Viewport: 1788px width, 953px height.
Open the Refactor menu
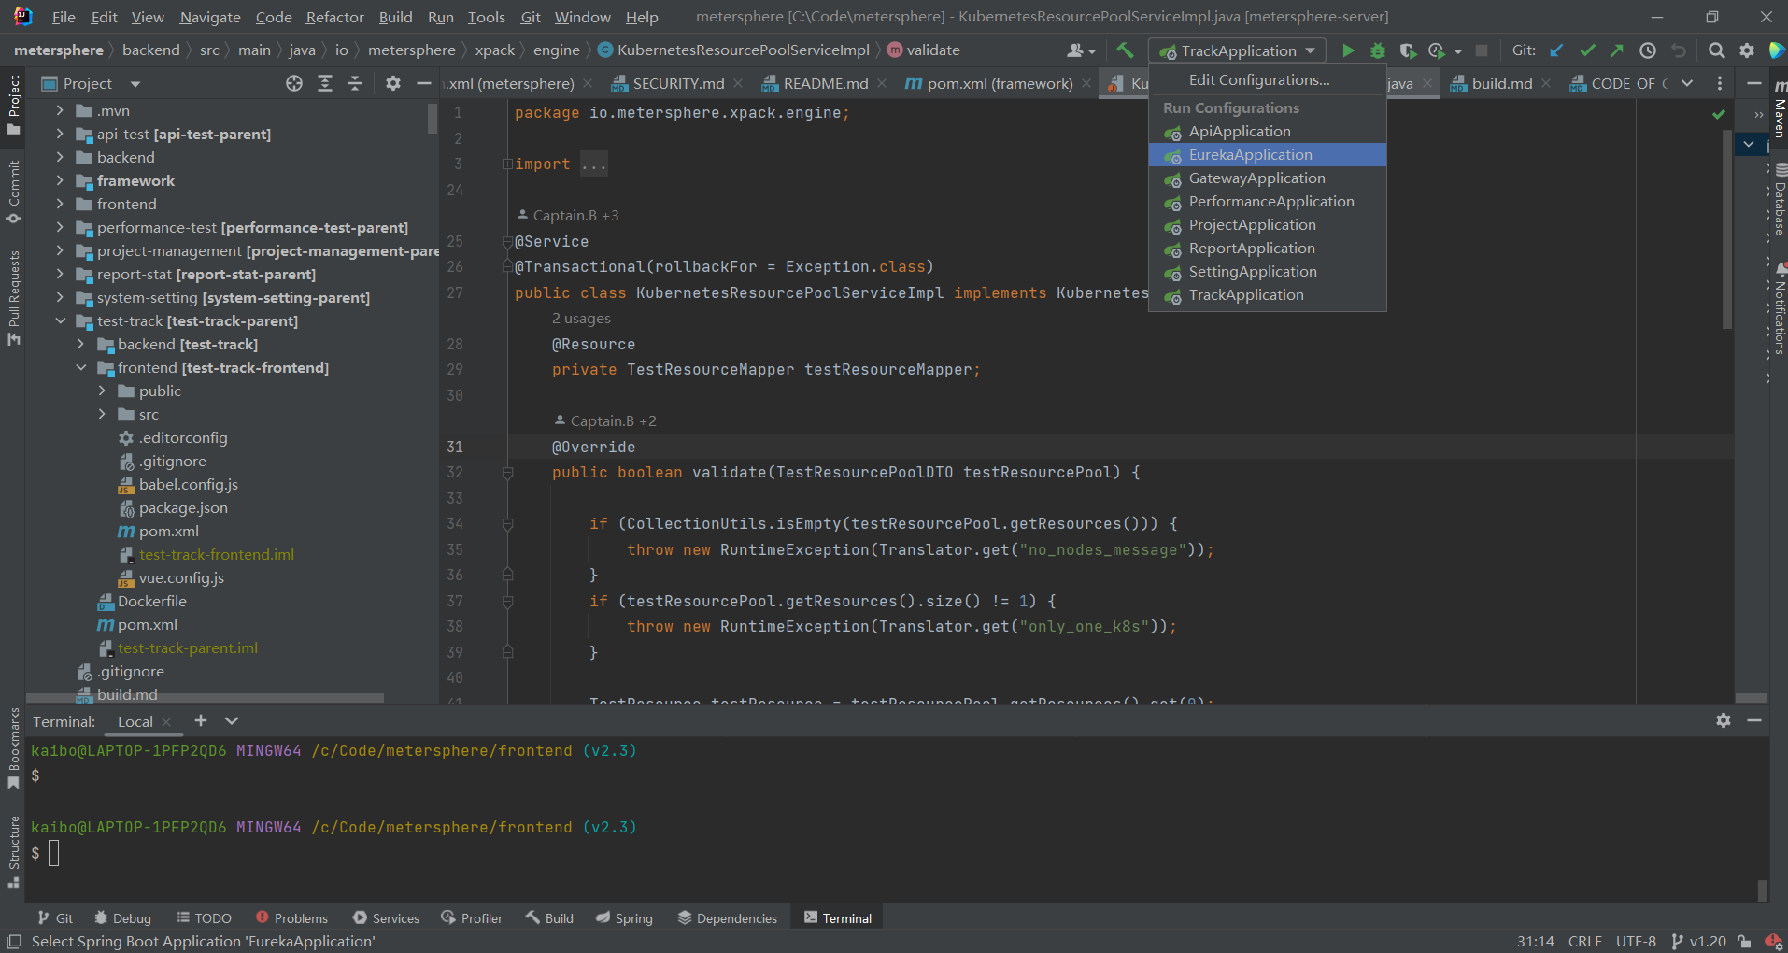(334, 17)
